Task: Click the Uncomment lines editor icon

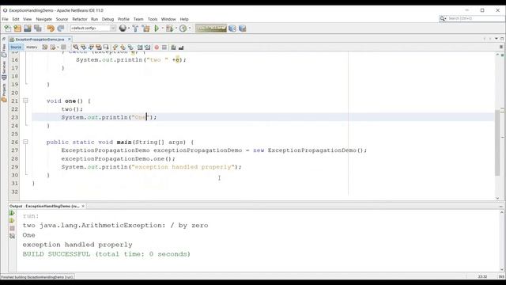Action: pyautogui.click(x=181, y=47)
